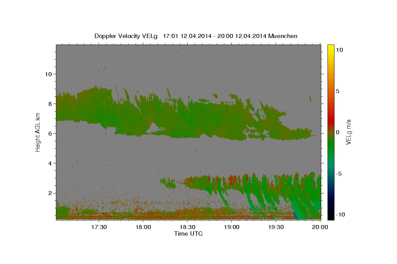Click the height tick label 6
Screen dimensions: 397x264
click(x=50, y=133)
